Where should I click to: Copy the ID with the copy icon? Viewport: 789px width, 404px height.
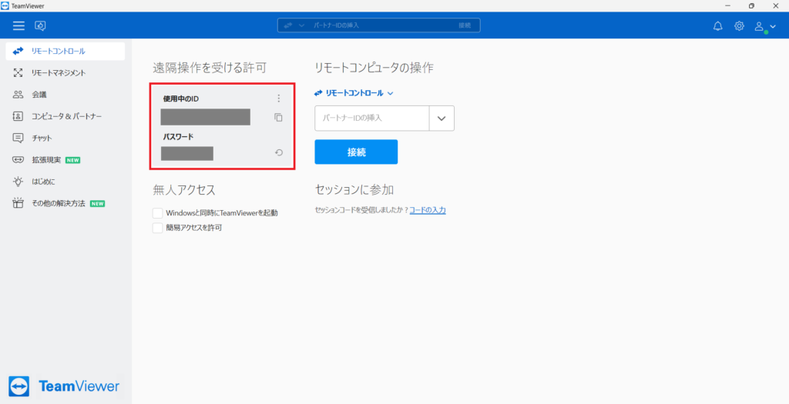[278, 118]
